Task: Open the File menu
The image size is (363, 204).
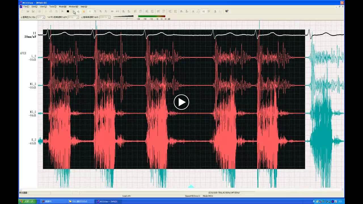Action: coord(26,7)
